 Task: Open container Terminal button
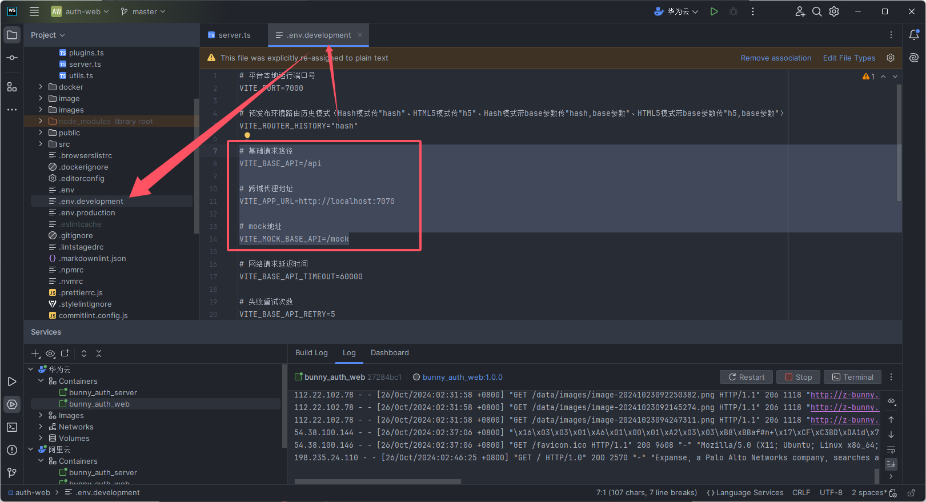point(852,377)
